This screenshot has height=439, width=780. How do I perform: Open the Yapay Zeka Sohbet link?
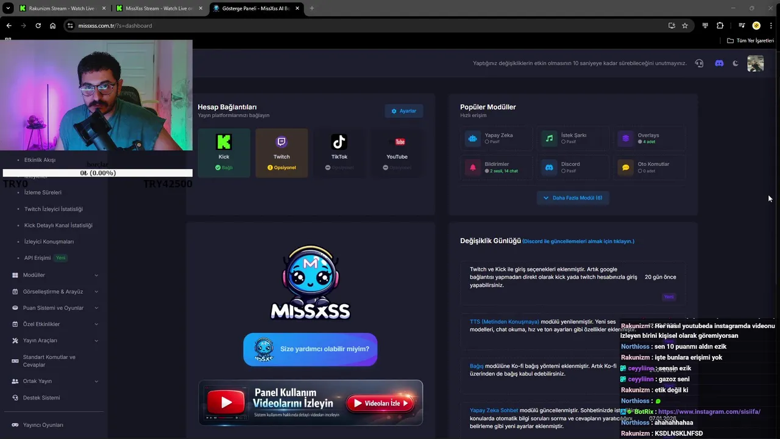pos(494,411)
